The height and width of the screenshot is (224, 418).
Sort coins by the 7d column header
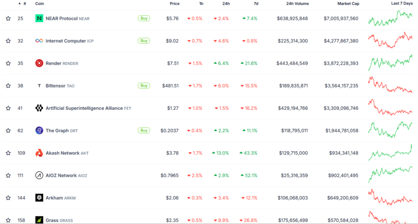tap(256, 4)
